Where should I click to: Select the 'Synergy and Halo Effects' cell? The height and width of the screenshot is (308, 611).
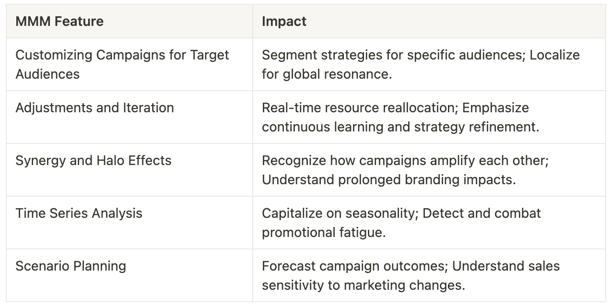[129, 170]
